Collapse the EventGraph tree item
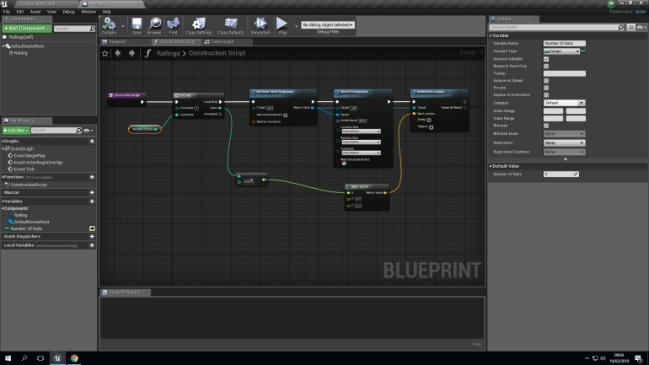Viewport: 649px width, 365px height. point(3,149)
